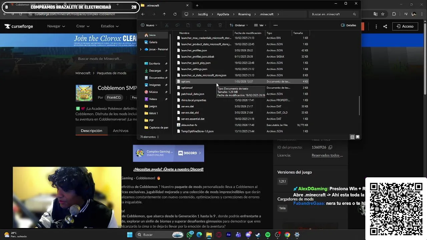Click the Explorer up-one-level arrow
This screenshot has width=427, height=240.
pyautogui.click(x=164, y=14)
